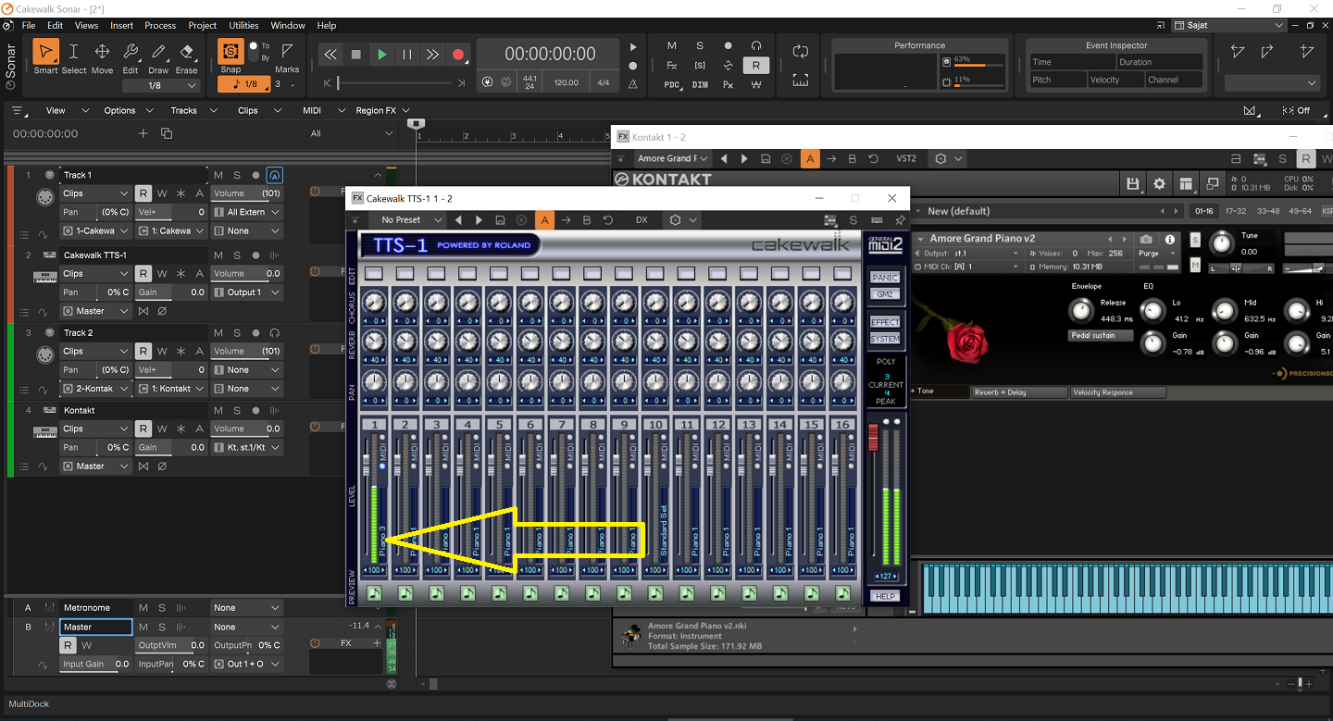Open Kontakt options gear icon

tap(1160, 184)
